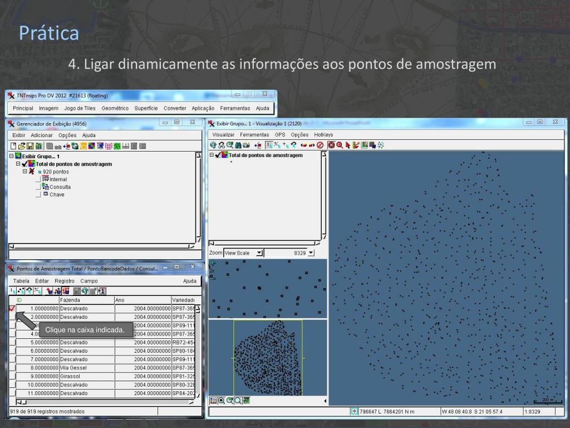Collapse the legend sidebar with the small left arrow

[325, 401]
